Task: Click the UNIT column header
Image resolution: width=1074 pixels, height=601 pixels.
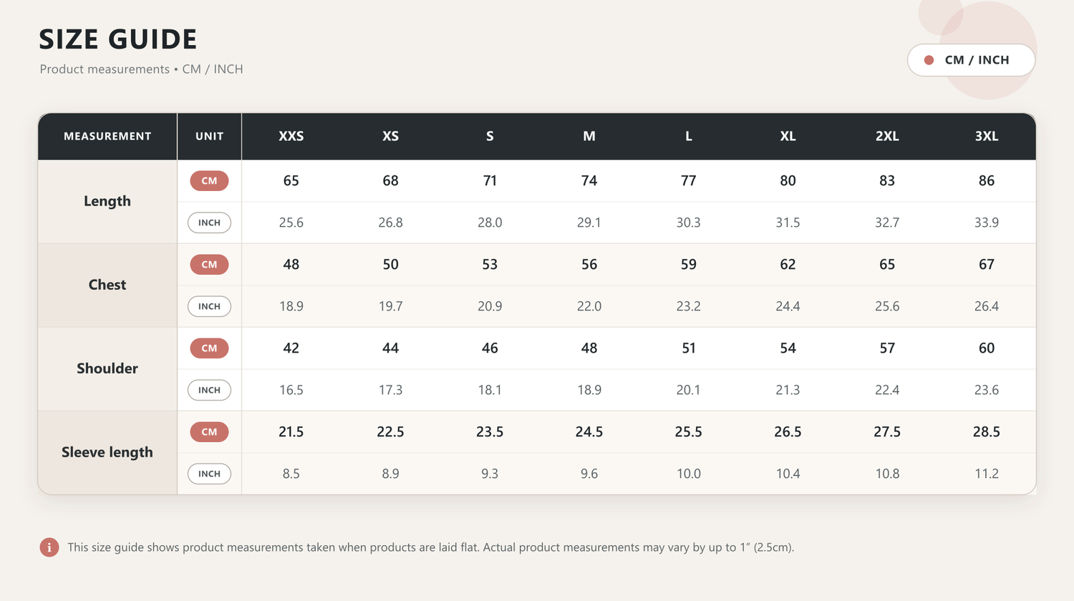Action: (x=209, y=136)
